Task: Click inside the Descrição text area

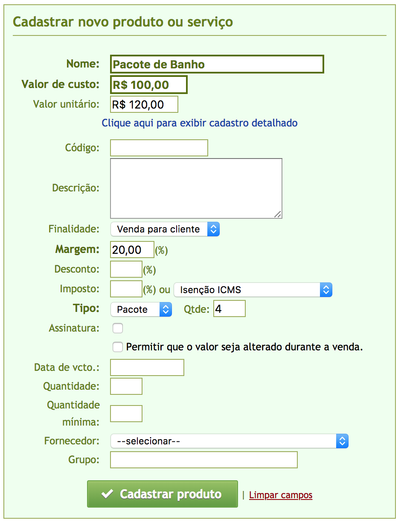Action: 196,188
